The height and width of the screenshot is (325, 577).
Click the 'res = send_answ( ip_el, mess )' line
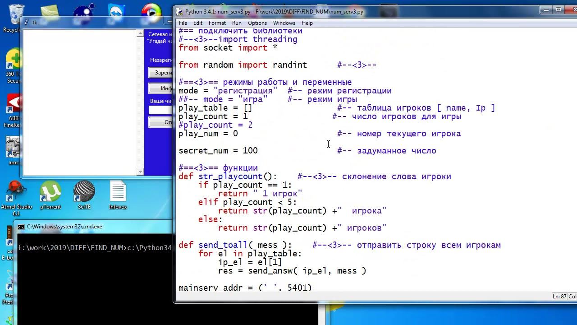point(292,271)
